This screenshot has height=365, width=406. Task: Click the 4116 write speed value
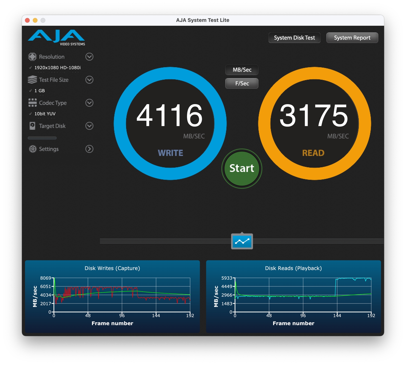tap(170, 116)
